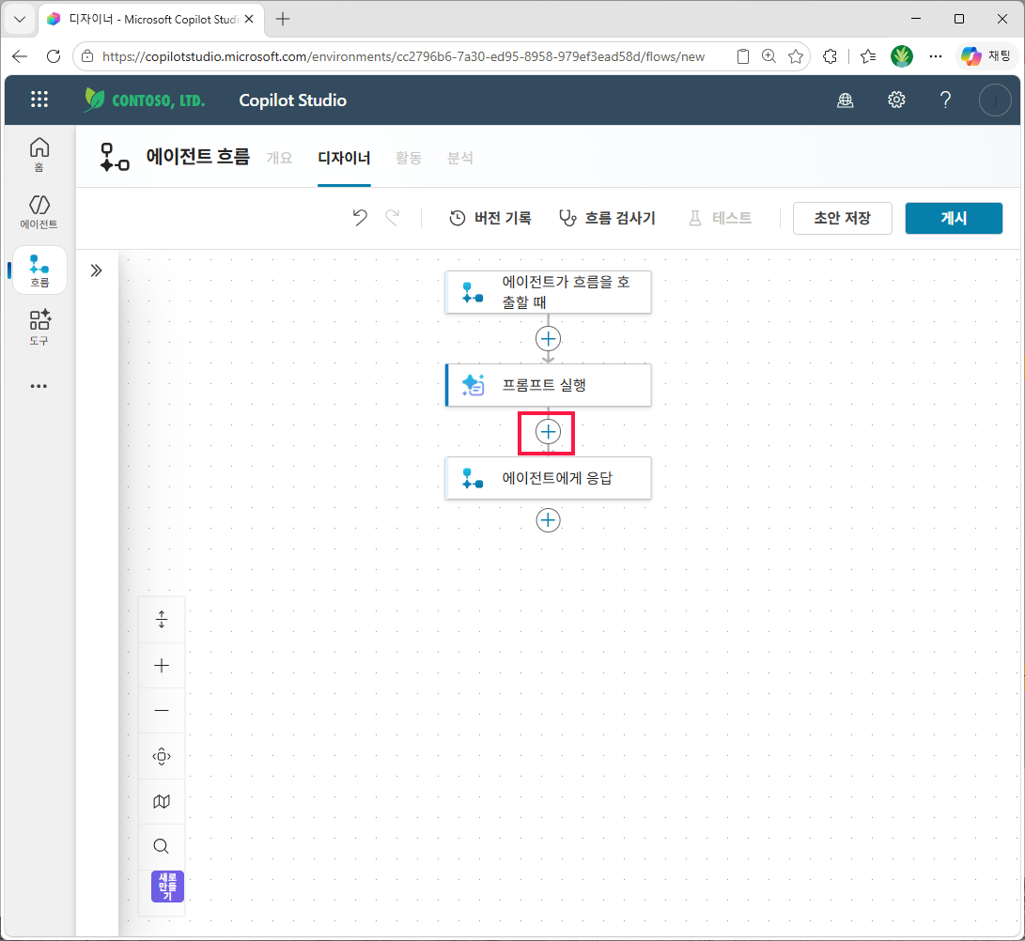This screenshot has height=941, width=1025.
Task: Click the clipboard icon in address bar
Action: click(x=742, y=57)
